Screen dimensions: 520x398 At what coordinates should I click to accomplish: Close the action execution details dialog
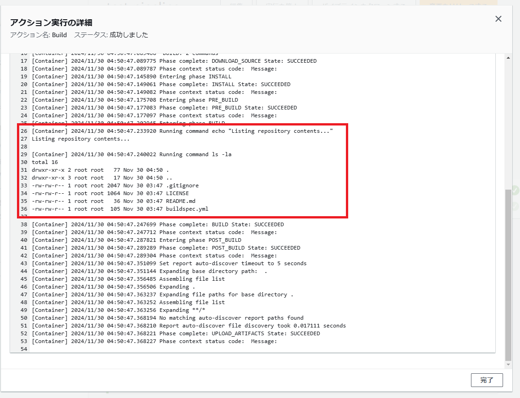click(498, 19)
